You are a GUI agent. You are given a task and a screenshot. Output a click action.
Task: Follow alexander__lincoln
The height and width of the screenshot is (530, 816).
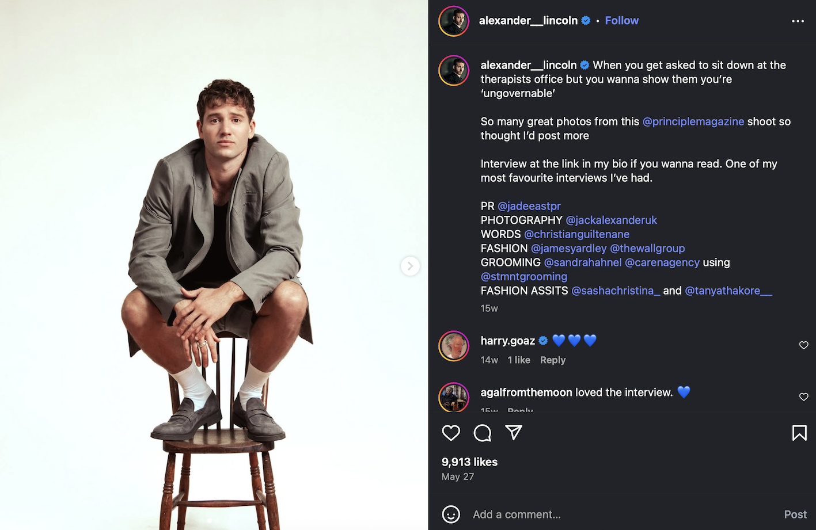[621, 21]
